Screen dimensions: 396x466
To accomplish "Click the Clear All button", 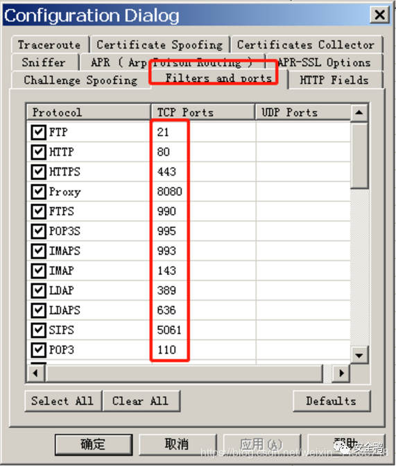I will tap(141, 401).
